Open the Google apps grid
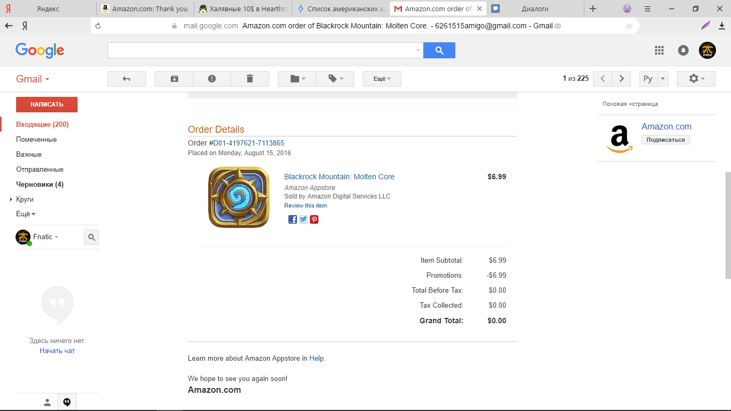731x411 pixels. (x=659, y=50)
